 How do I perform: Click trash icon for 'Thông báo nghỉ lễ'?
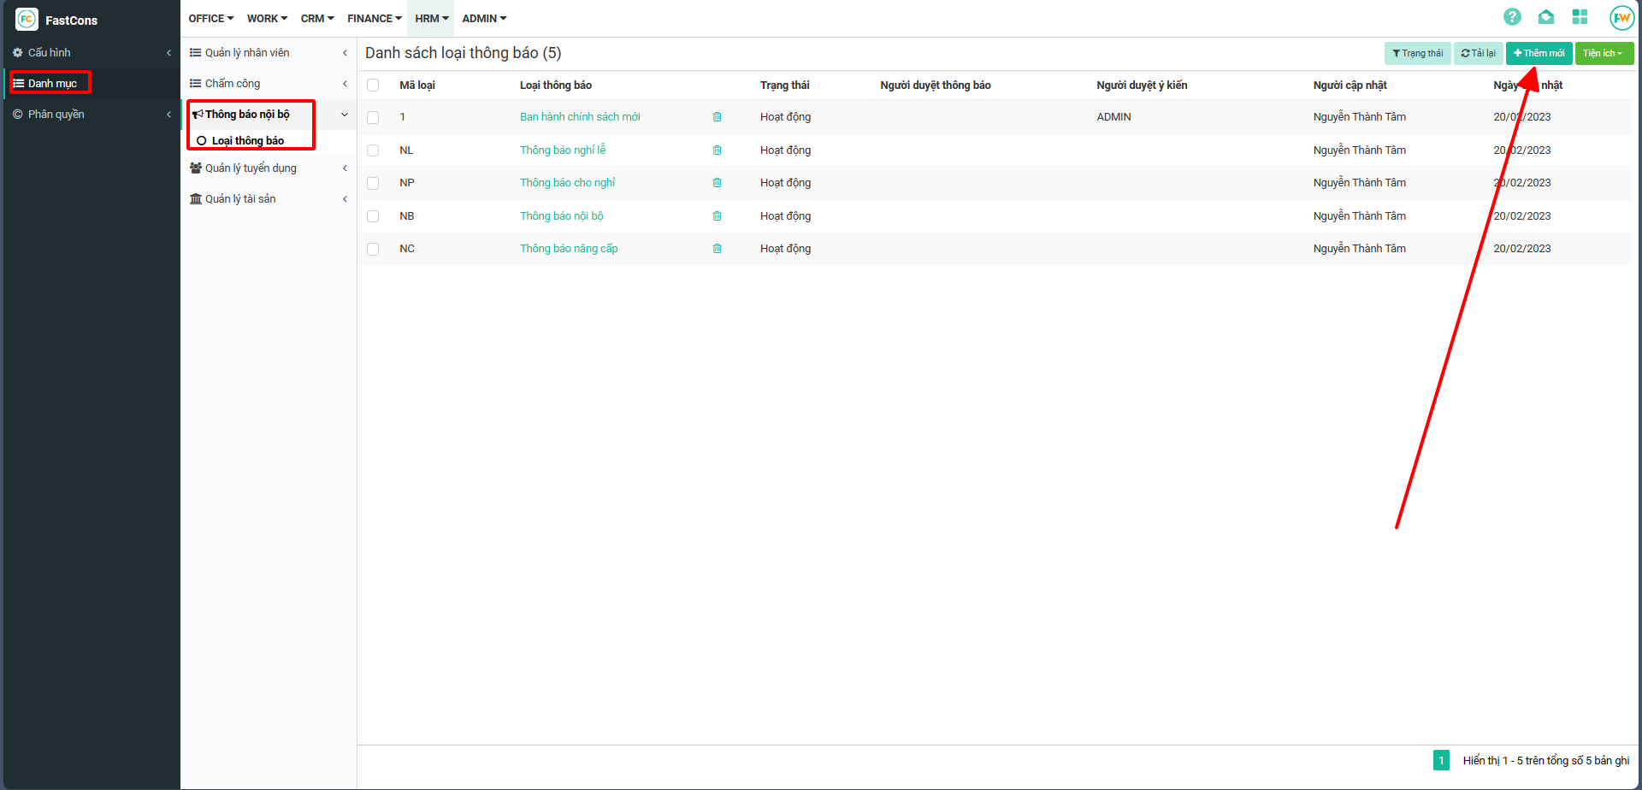[x=717, y=150]
